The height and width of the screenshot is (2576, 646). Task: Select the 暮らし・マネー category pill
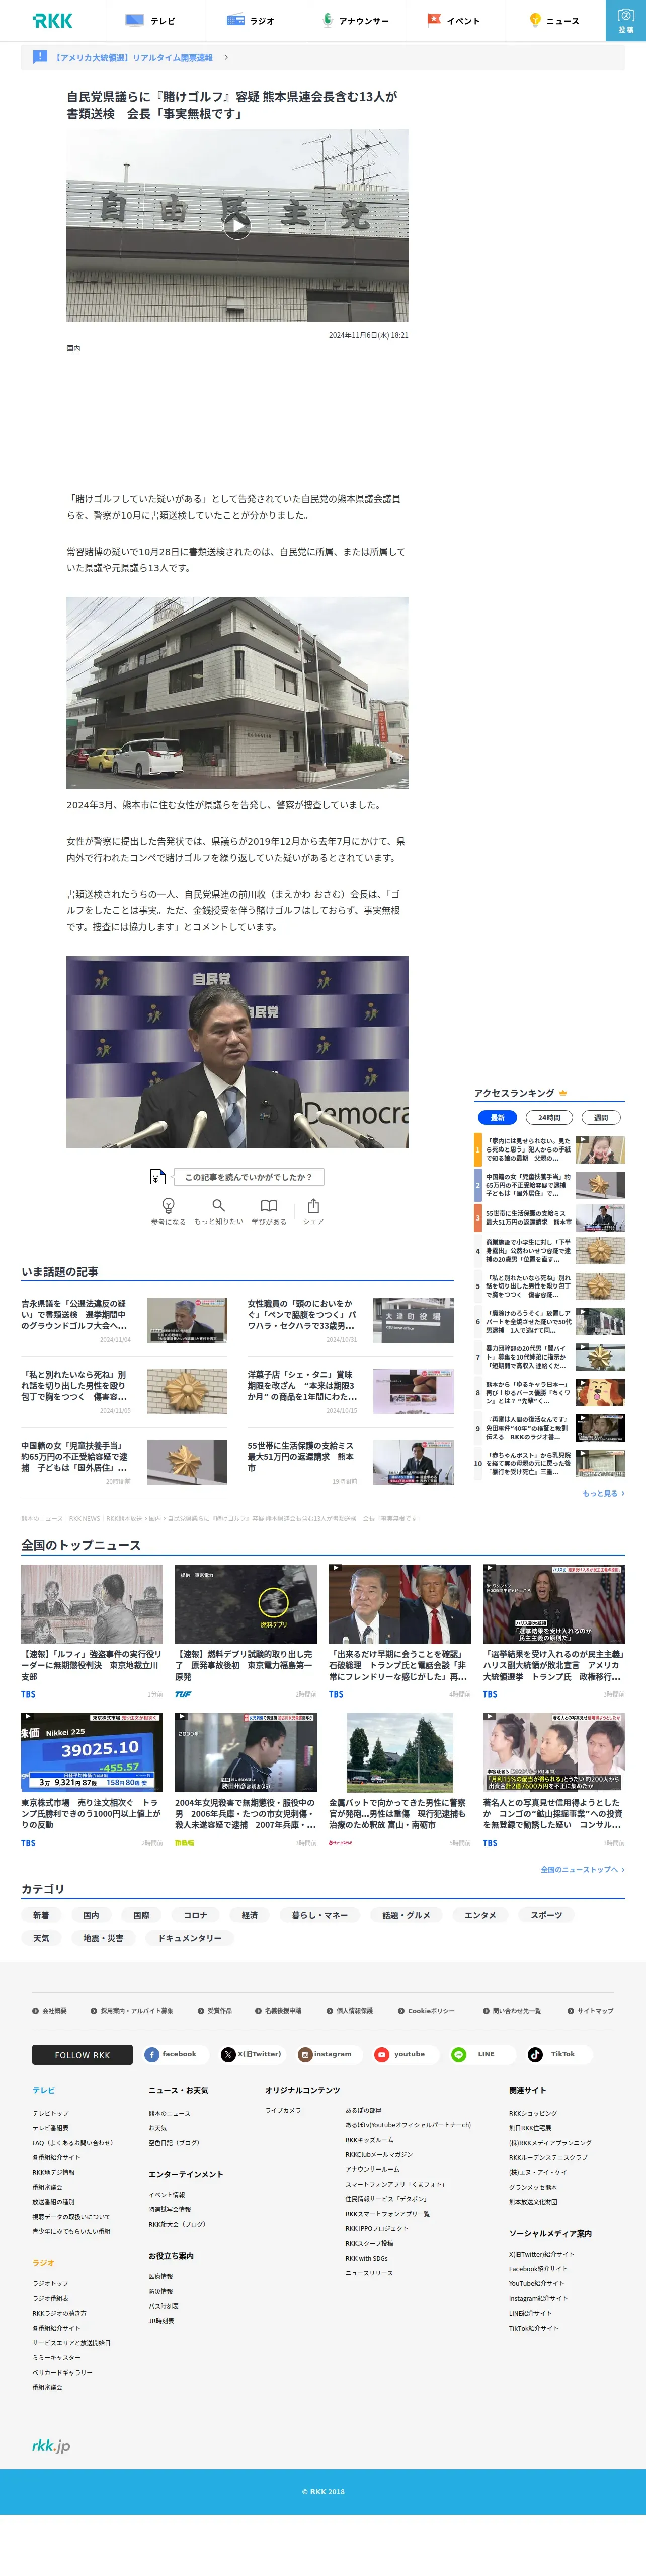(319, 1915)
